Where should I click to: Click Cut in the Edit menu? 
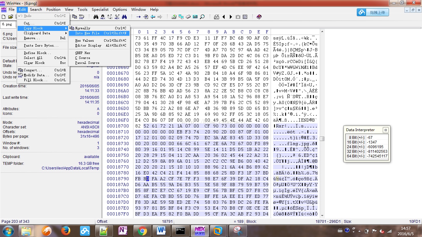pyautogui.click(x=43, y=23)
